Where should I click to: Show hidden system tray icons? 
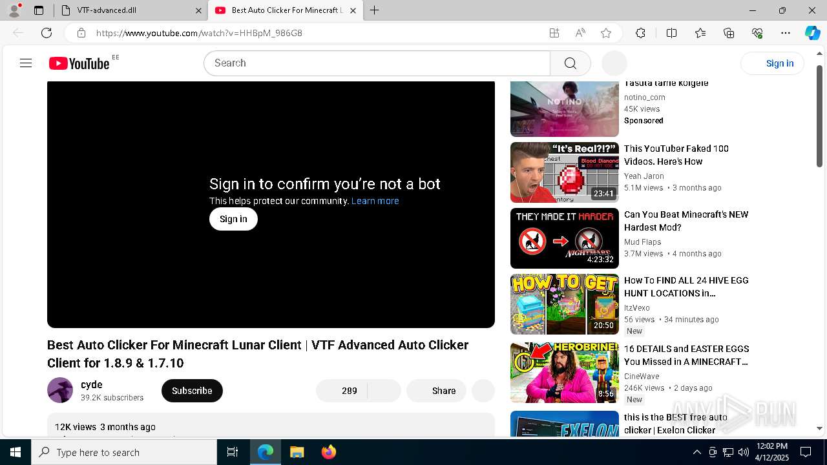pos(696,452)
